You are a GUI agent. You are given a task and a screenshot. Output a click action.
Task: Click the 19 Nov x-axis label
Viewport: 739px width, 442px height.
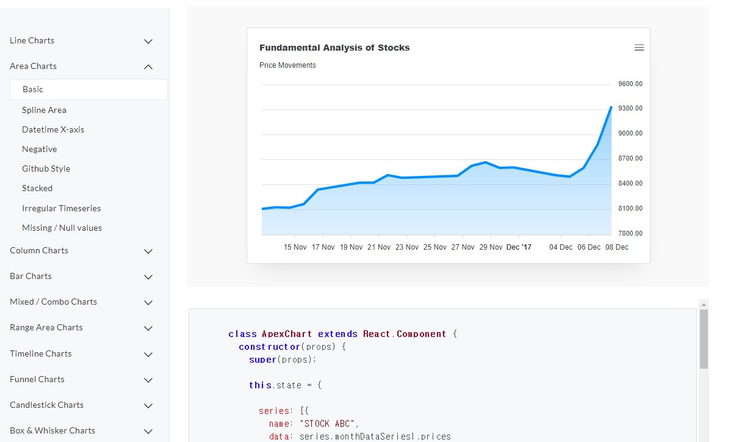(x=351, y=247)
